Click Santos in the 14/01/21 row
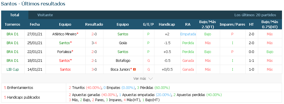284x104 pixels. pyautogui.click(x=65, y=69)
